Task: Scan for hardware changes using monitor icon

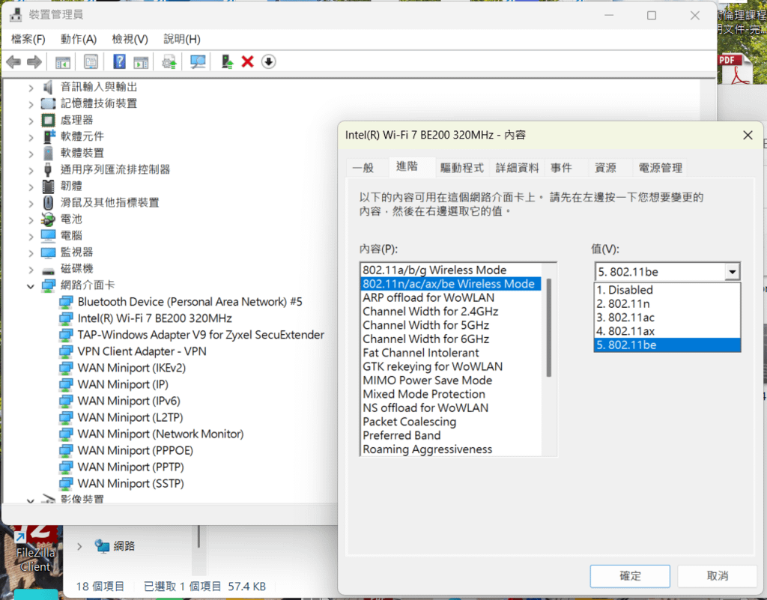Action: [x=198, y=61]
